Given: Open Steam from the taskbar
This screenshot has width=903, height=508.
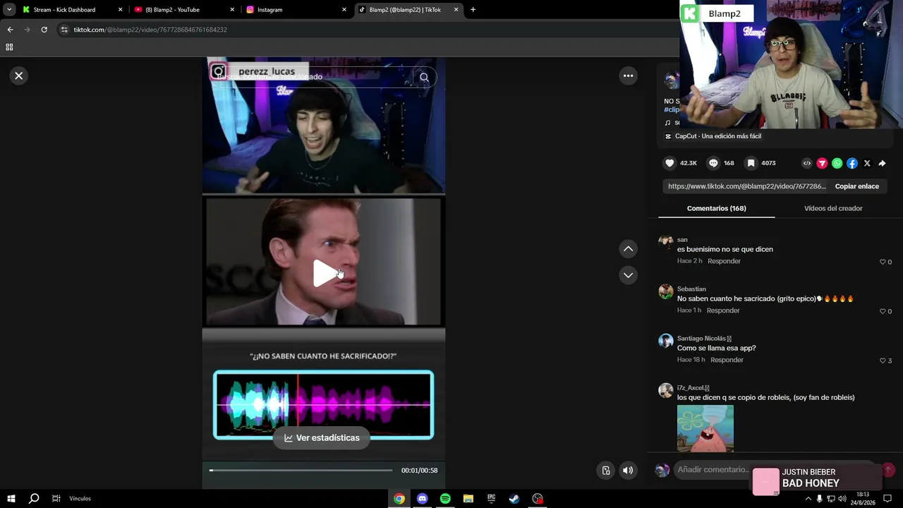Looking at the screenshot, I should pyautogui.click(x=514, y=499).
